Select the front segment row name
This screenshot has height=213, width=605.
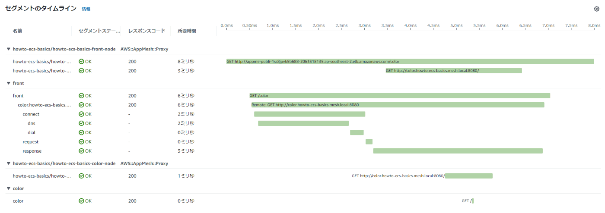pos(18,96)
